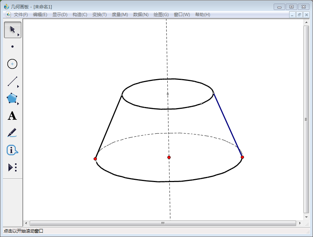Select the Arrow selection tool

[x=12, y=30]
